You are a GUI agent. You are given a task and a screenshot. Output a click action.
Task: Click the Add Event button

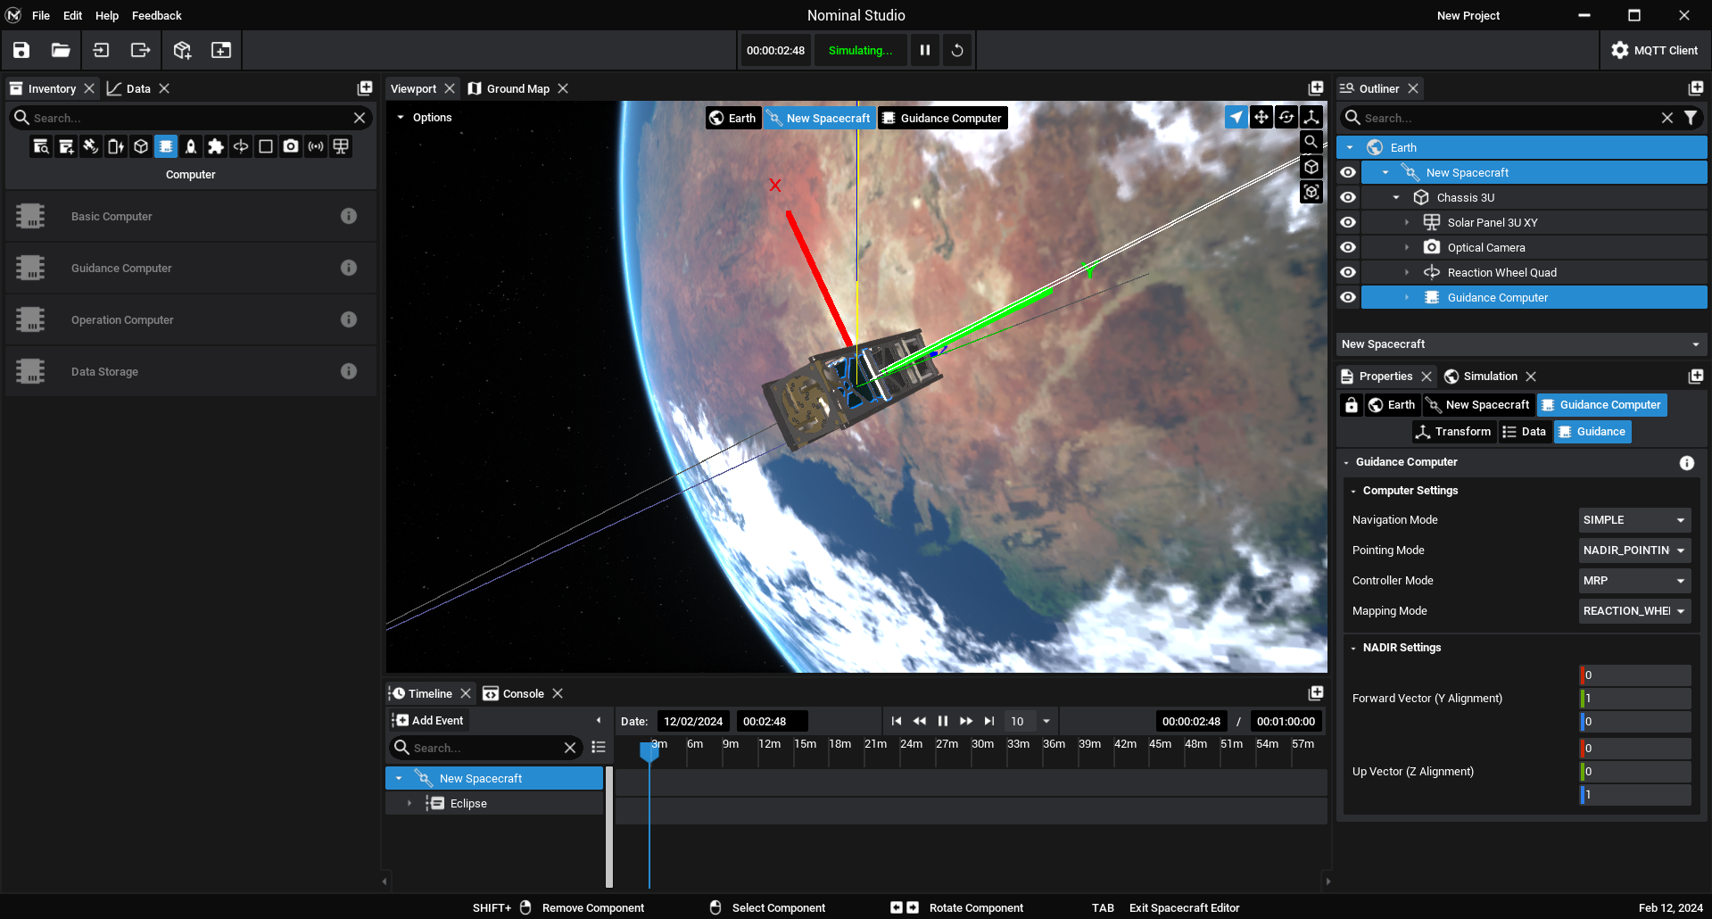[x=429, y=721]
